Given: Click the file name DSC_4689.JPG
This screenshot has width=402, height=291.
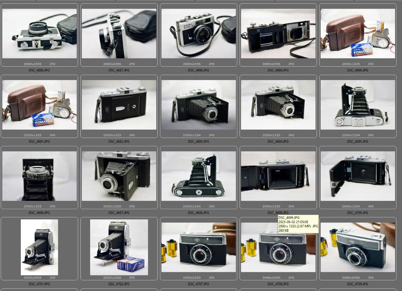Looking at the screenshot, I should click(278, 70).
